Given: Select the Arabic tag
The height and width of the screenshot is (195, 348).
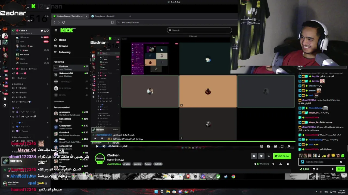Looking at the screenshot, I should pyautogui.click(x=127, y=164).
